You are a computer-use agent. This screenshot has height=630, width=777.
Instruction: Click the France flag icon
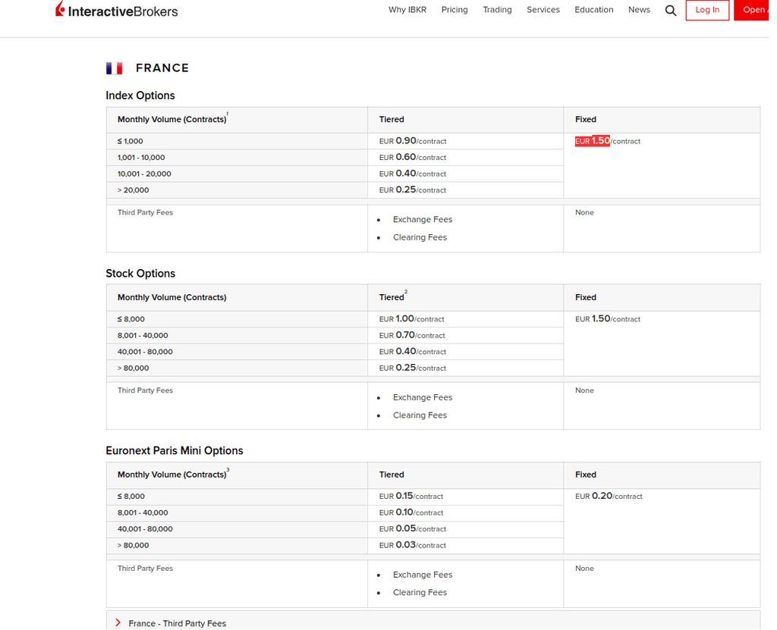(114, 67)
